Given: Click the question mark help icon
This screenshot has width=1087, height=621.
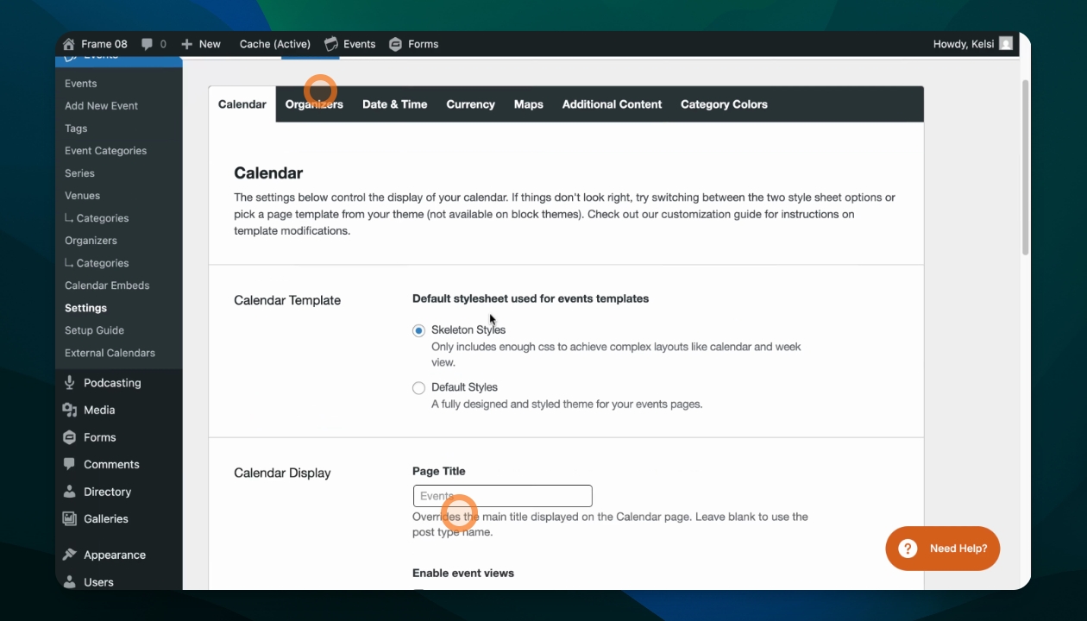Looking at the screenshot, I should tap(908, 549).
